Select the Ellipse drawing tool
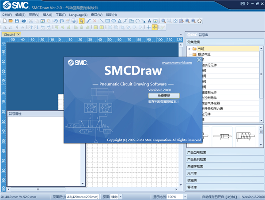 pos(114,21)
